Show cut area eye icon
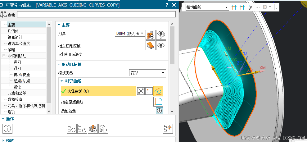Image resolution: width=307 pixels, height=142 pixels. 161,45
